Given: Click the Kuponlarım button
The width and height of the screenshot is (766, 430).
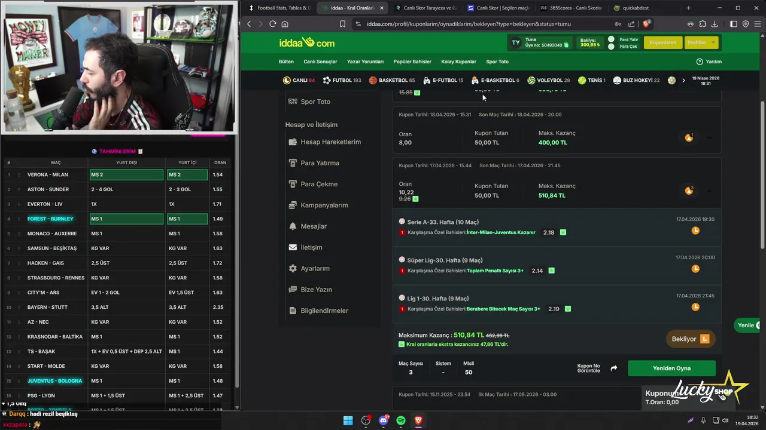Looking at the screenshot, I should 662,42.
